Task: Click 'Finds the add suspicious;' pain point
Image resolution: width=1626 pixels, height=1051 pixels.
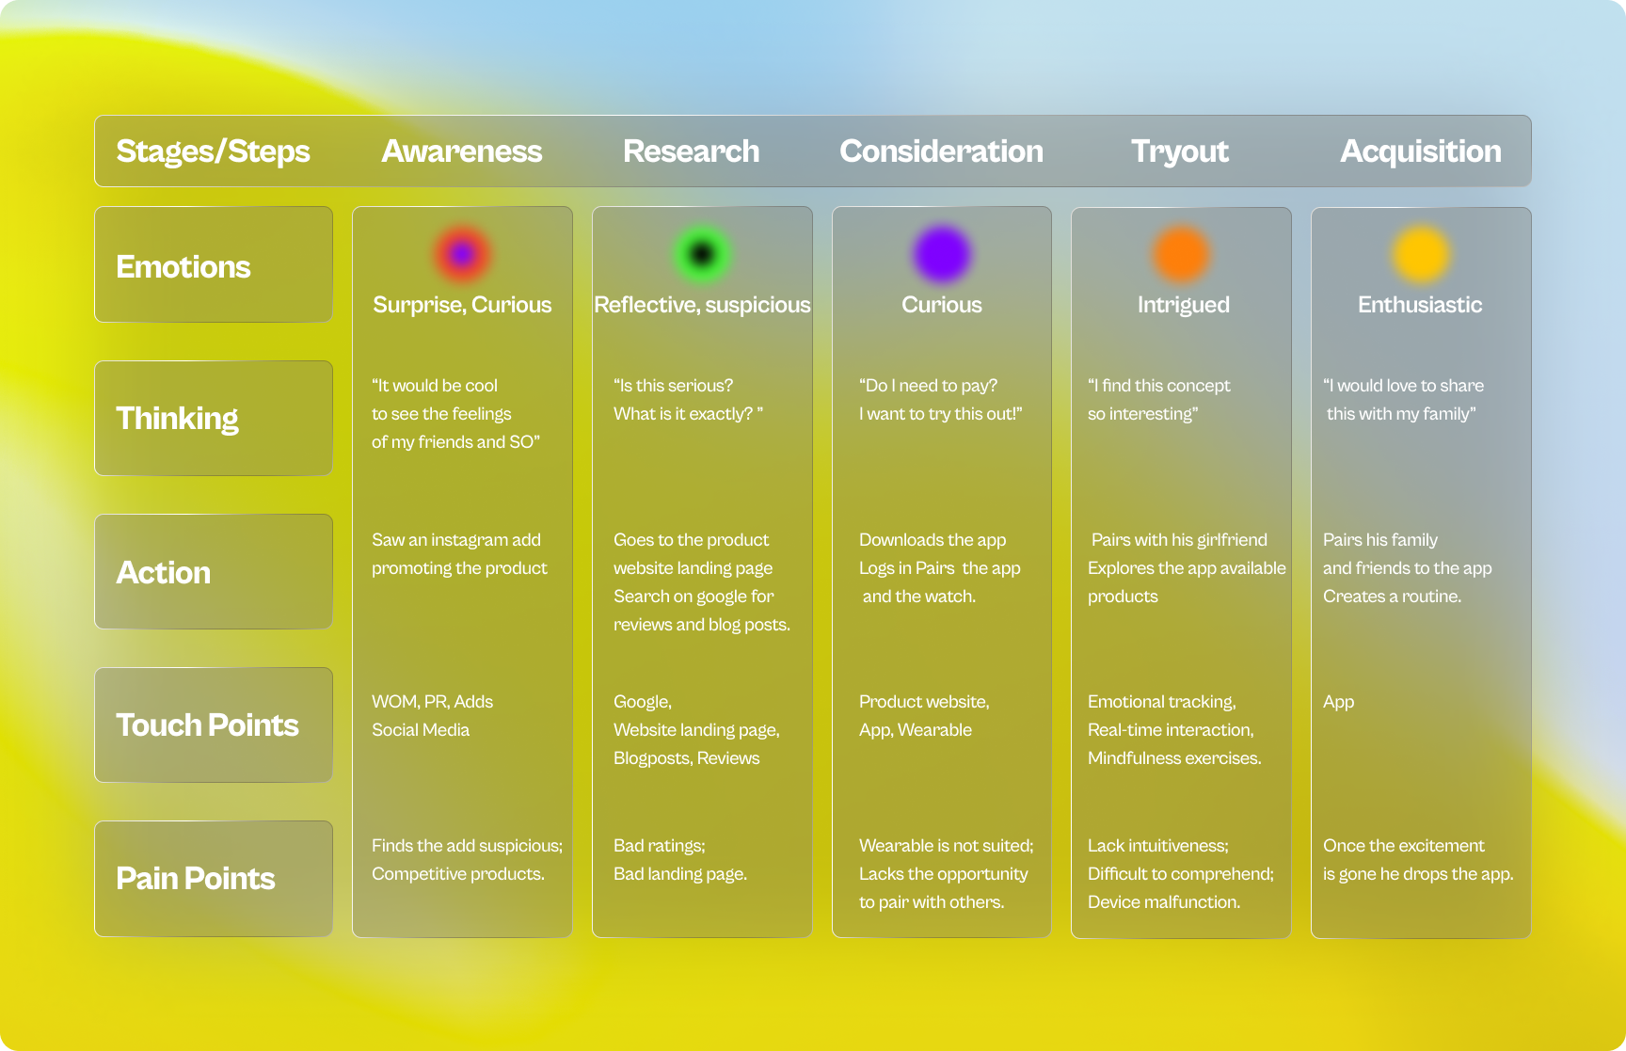Action: (467, 846)
